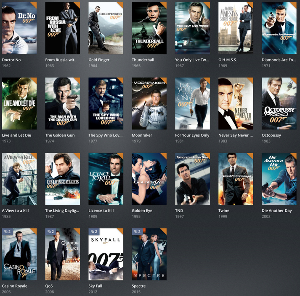This screenshot has width=300, height=296.
Task: Open For Your Eyes Only poster
Action: click(192, 104)
